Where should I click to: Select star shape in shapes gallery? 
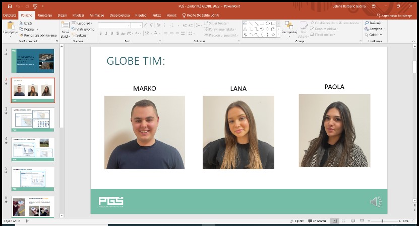(x=273, y=35)
